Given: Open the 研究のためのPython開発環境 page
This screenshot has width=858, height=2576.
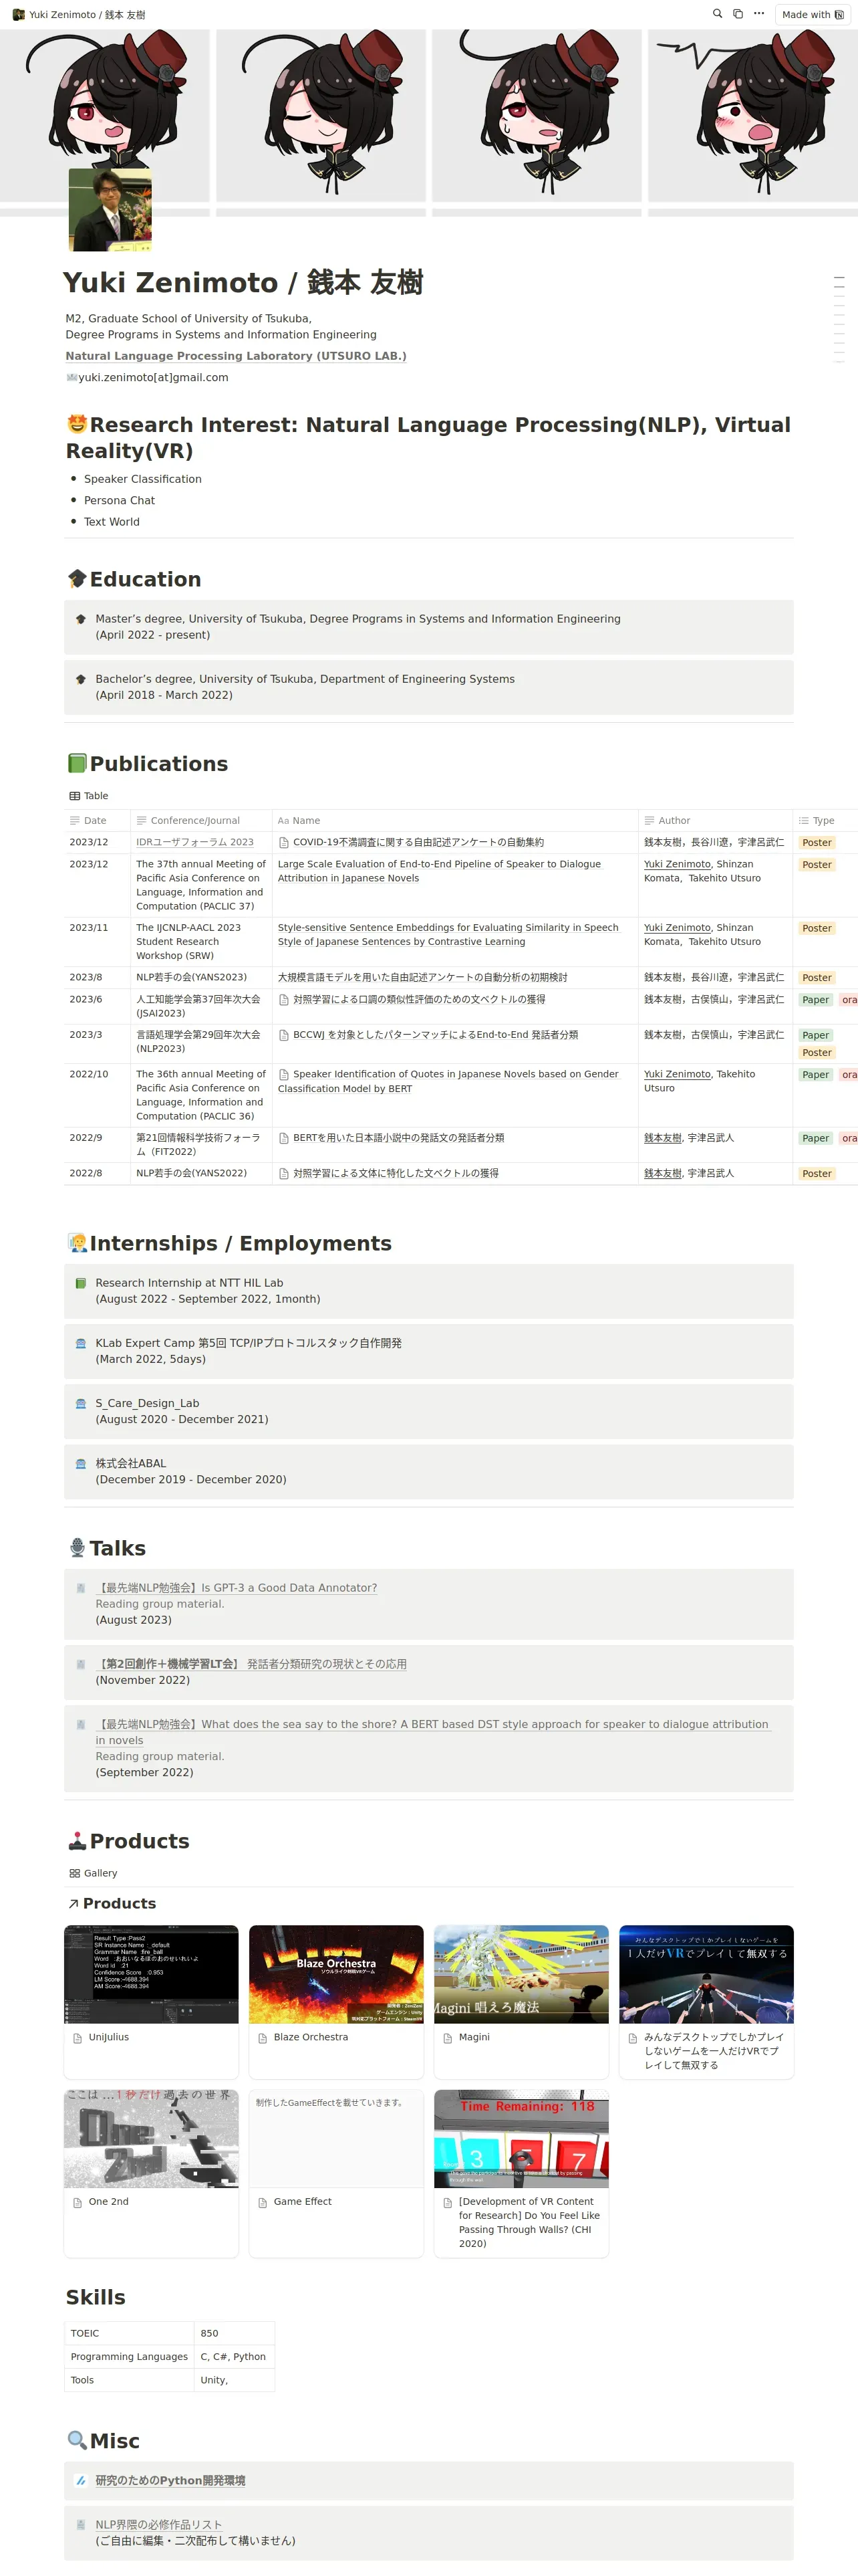Looking at the screenshot, I should (171, 2480).
